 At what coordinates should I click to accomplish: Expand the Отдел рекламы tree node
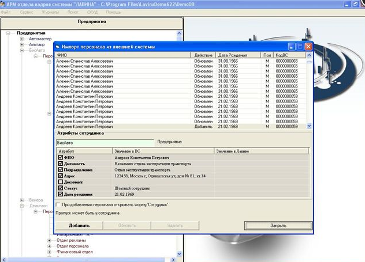tap(49, 240)
